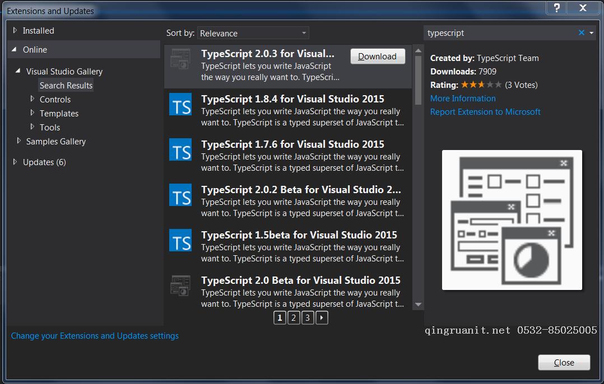Screen dimensions: 604x384
Task: Select Search Results in the tree
Action: [66, 86]
